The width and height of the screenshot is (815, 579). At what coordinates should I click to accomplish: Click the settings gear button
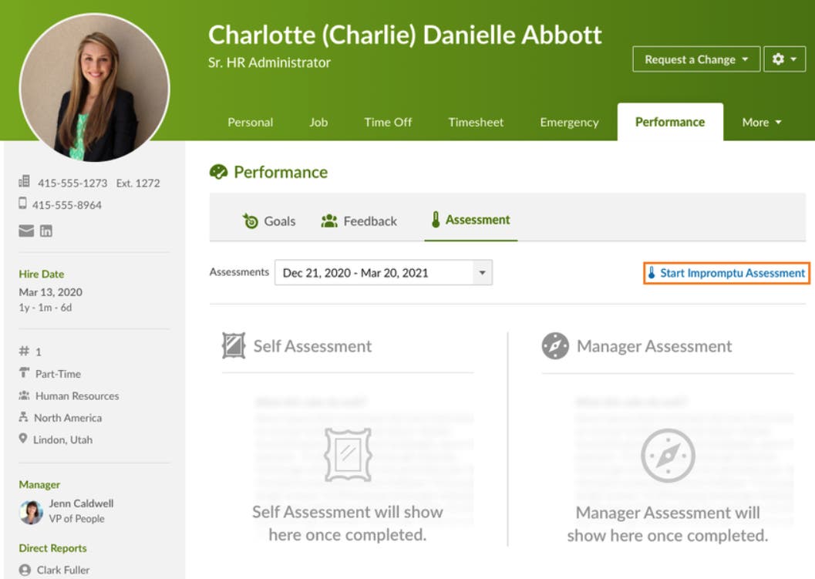coord(785,59)
